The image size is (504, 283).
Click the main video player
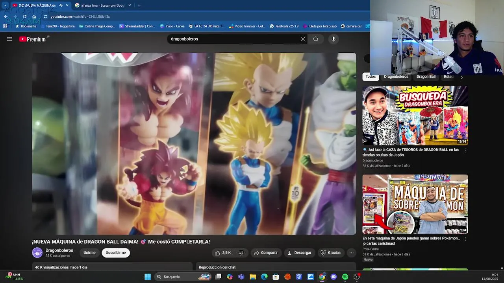pyautogui.click(x=194, y=143)
